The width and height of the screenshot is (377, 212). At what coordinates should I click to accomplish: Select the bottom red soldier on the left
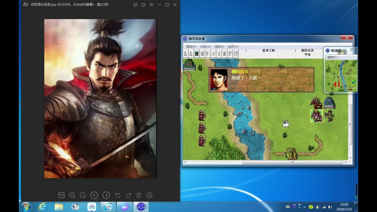click(x=202, y=141)
